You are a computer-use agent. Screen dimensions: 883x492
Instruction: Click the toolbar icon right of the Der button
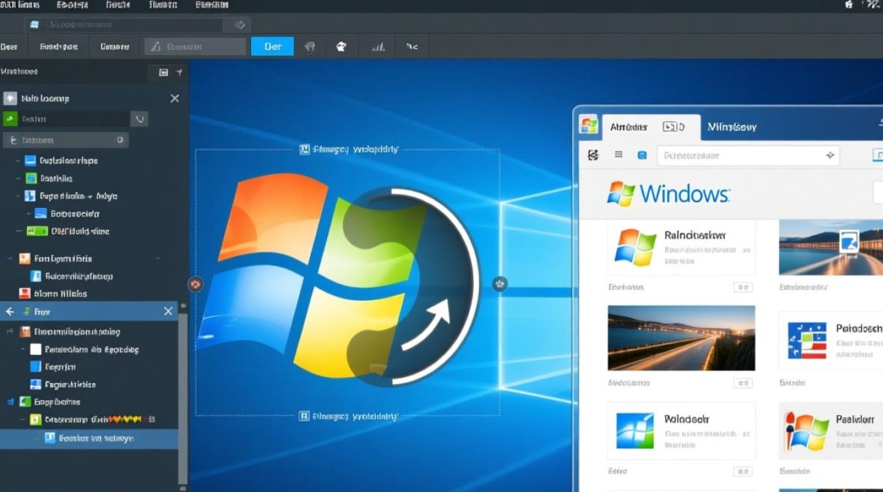[x=310, y=47]
